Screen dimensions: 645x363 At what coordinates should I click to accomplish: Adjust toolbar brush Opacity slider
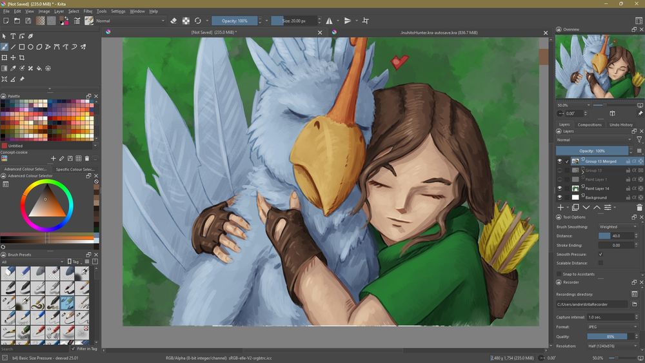235,21
